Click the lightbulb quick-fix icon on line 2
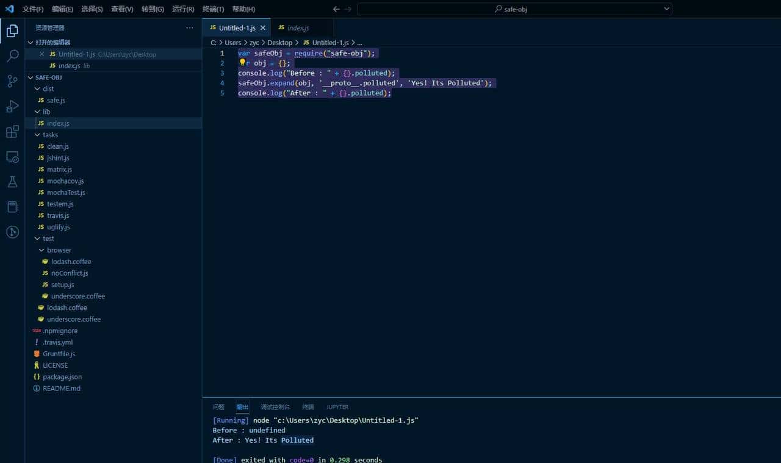 tap(242, 63)
